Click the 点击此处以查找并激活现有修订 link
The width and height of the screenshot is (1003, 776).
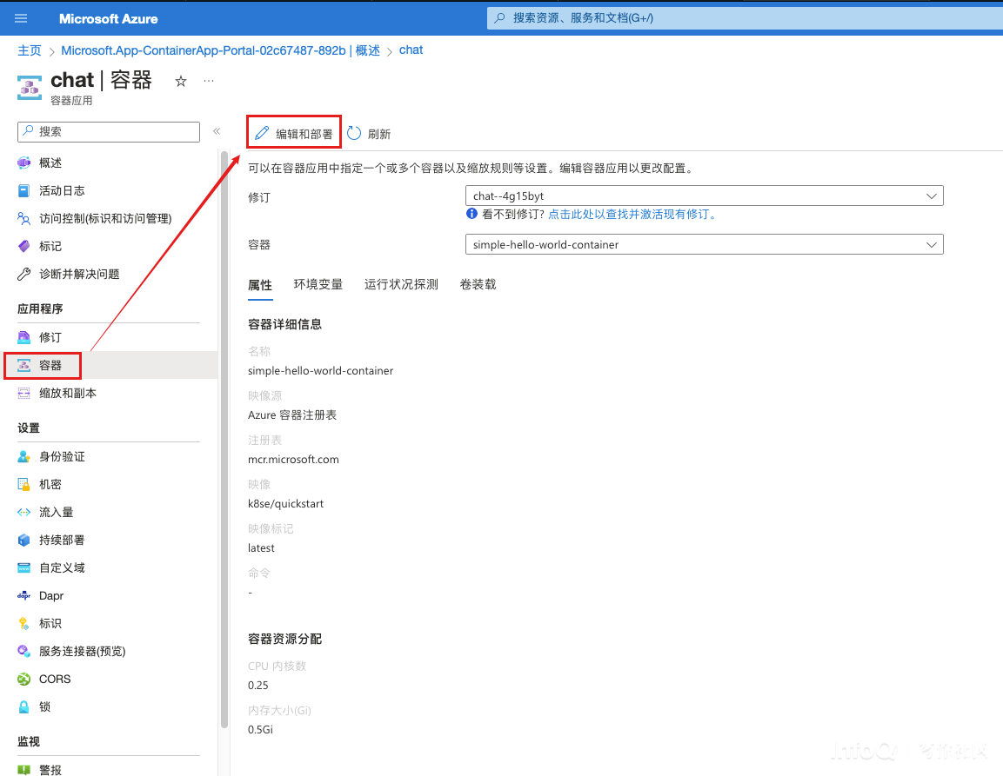point(632,214)
